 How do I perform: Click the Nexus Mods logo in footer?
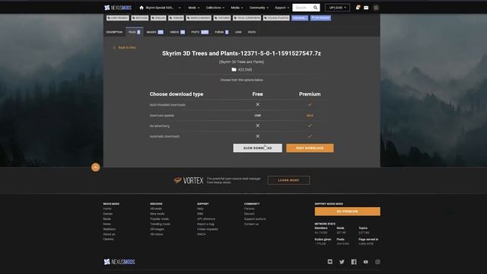(119, 262)
